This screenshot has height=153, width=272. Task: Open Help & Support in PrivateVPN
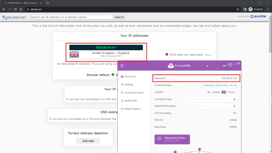click(132, 109)
